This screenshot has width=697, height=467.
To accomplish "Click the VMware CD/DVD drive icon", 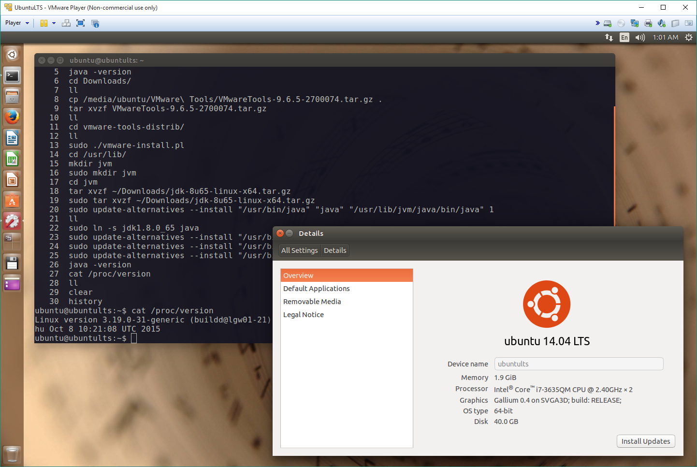I will (621, 23).
